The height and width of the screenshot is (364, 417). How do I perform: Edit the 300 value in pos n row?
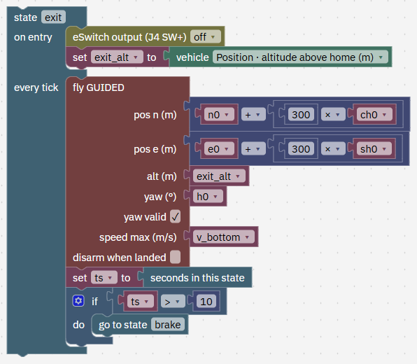301,115
